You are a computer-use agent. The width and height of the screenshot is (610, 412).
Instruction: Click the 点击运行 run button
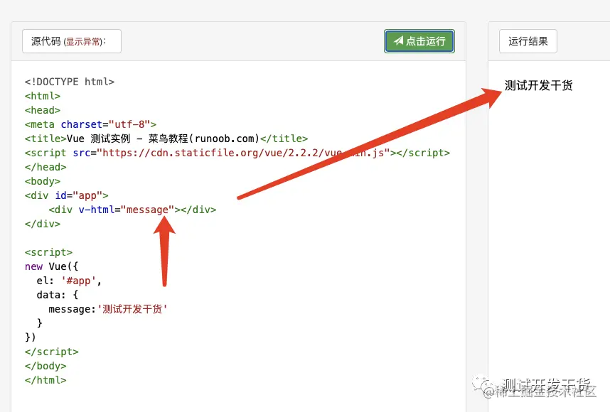click(419, 41)
